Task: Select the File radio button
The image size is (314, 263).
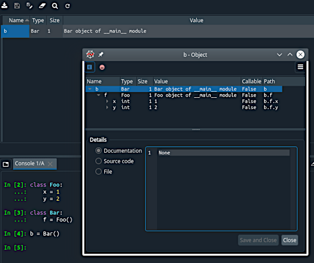Action: click(98, 171)
